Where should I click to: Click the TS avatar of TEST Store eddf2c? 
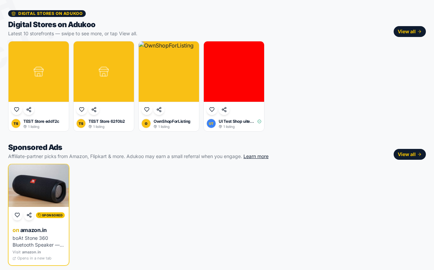(16, 123)
